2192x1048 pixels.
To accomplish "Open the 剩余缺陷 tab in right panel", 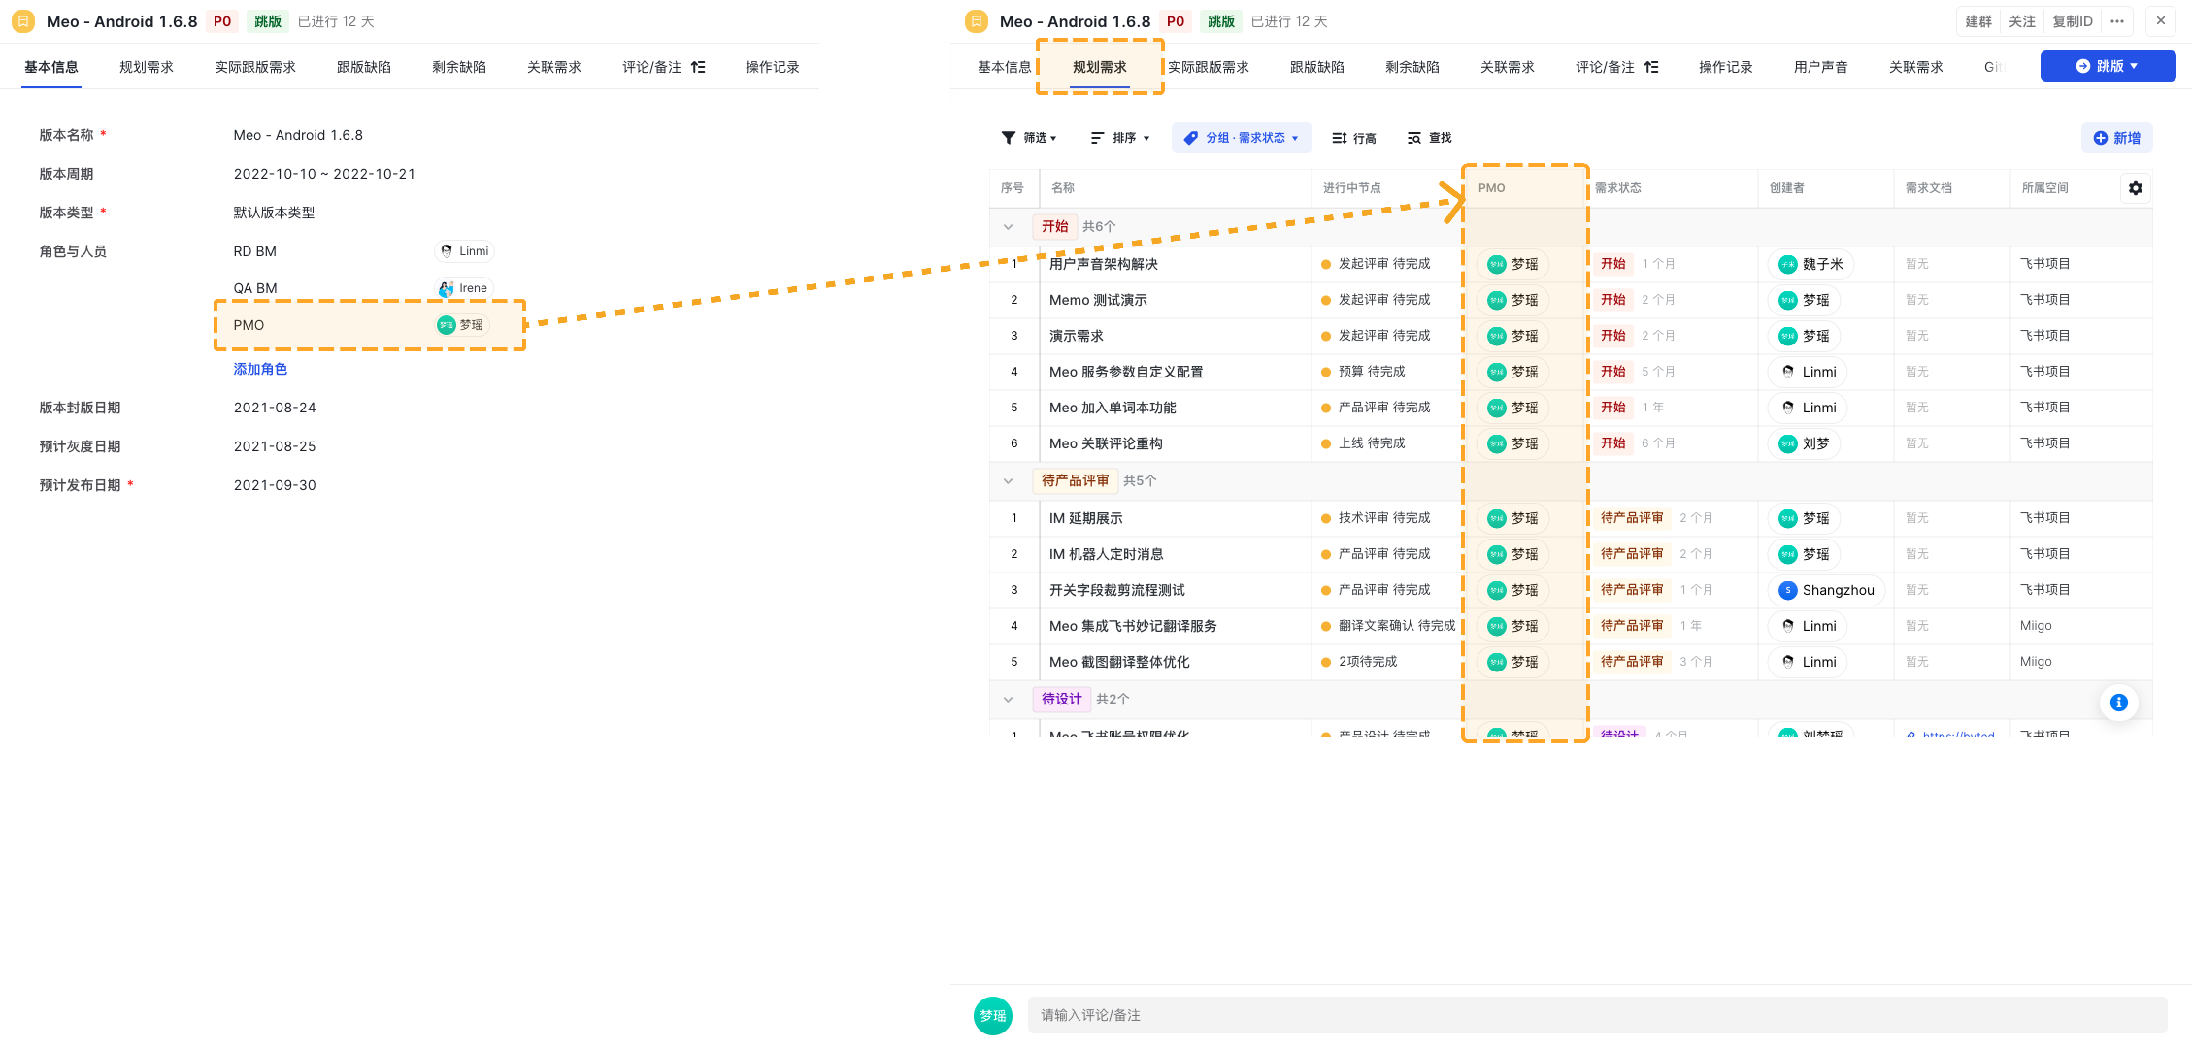I will coord(1412,67).
